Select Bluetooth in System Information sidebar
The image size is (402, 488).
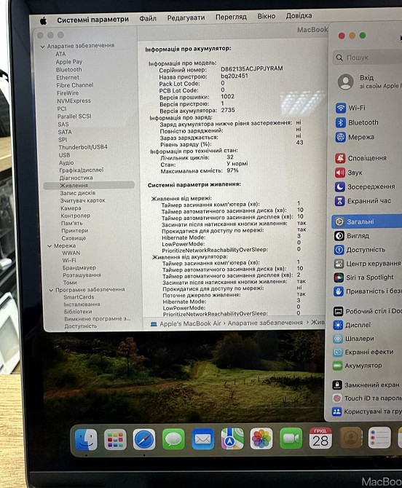pyautogui.click(x=69, y=69)
